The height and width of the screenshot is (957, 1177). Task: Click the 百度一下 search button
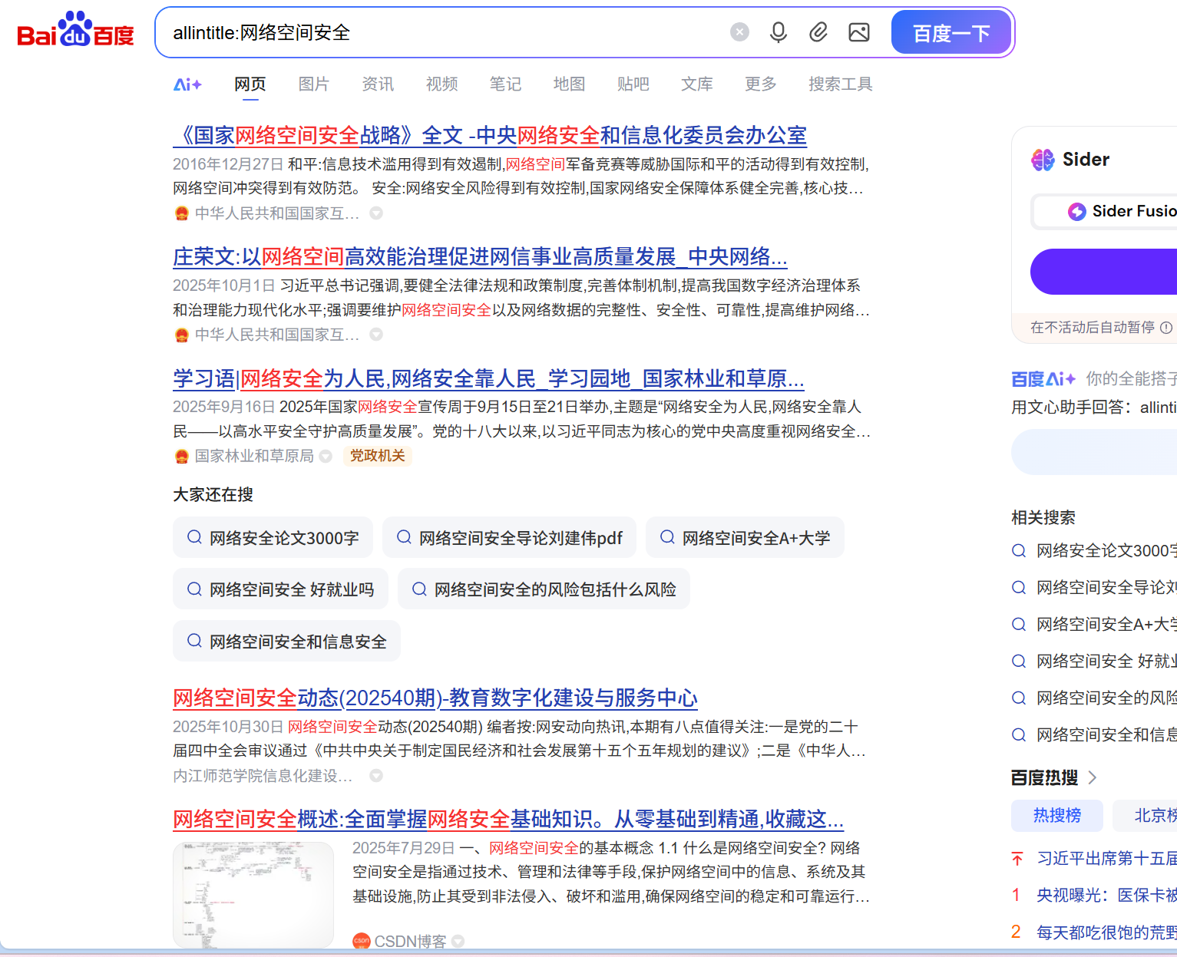coord(951,32)
